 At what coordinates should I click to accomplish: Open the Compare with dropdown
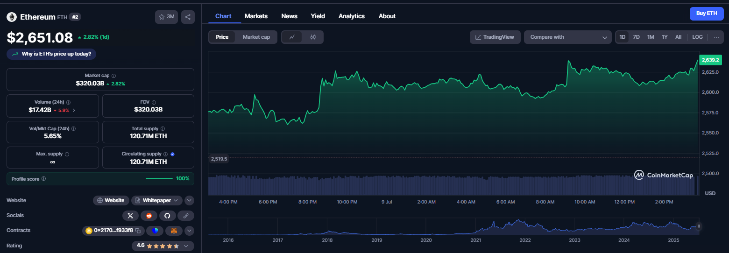click(567, 37)
